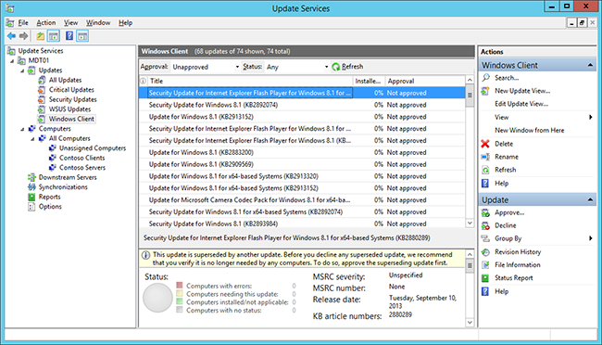Click the update list scrollbar down arrow
This screenshot has width=602, height=345.
(470, 224)
